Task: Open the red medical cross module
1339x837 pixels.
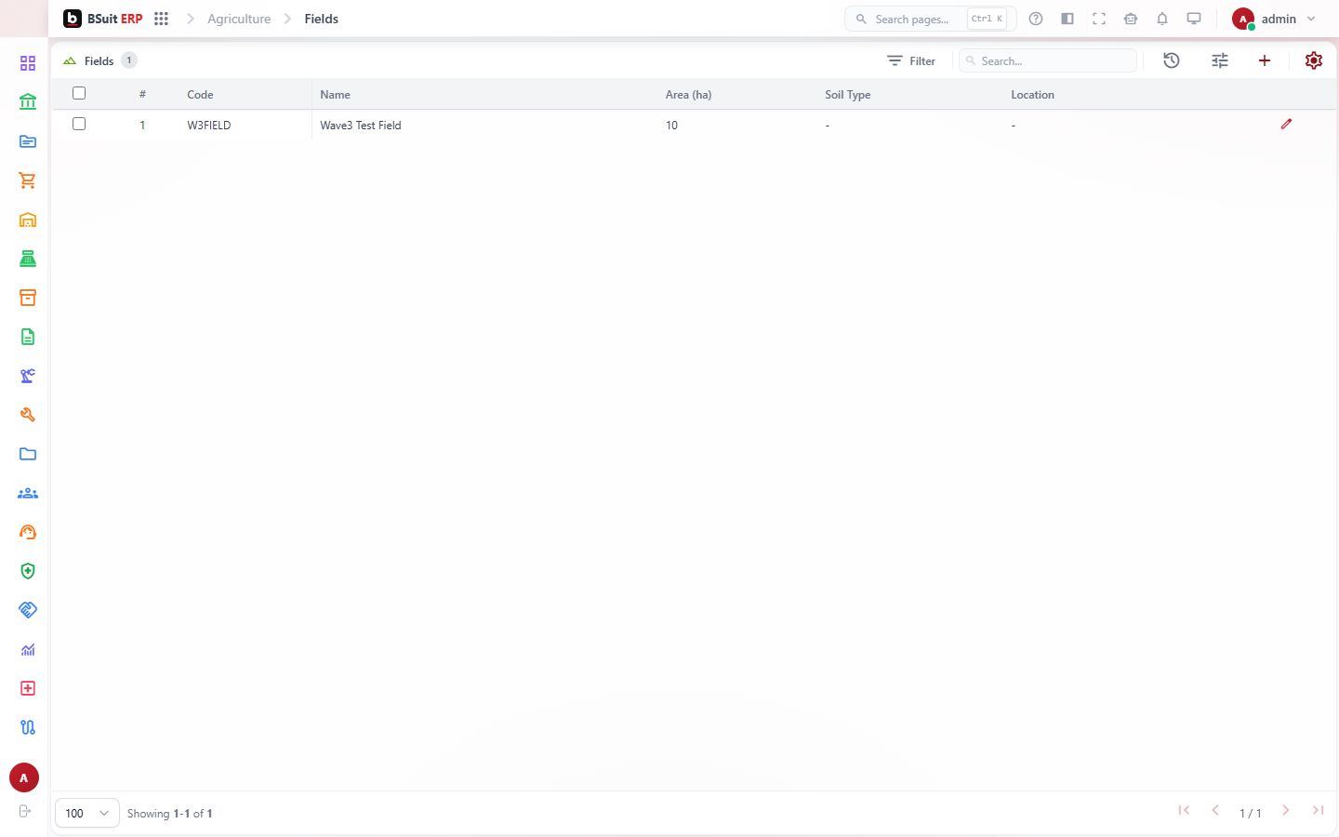Action: (28, 688)
